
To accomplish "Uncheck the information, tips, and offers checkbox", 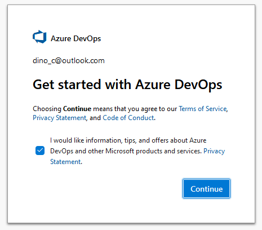I will (x=40, y=151).
